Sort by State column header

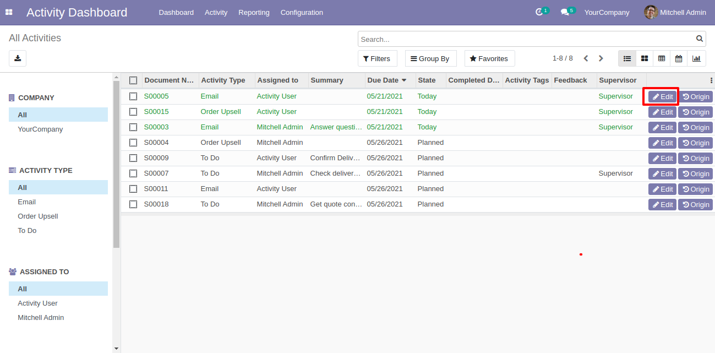pyautogui.click(x=430, y=80)
